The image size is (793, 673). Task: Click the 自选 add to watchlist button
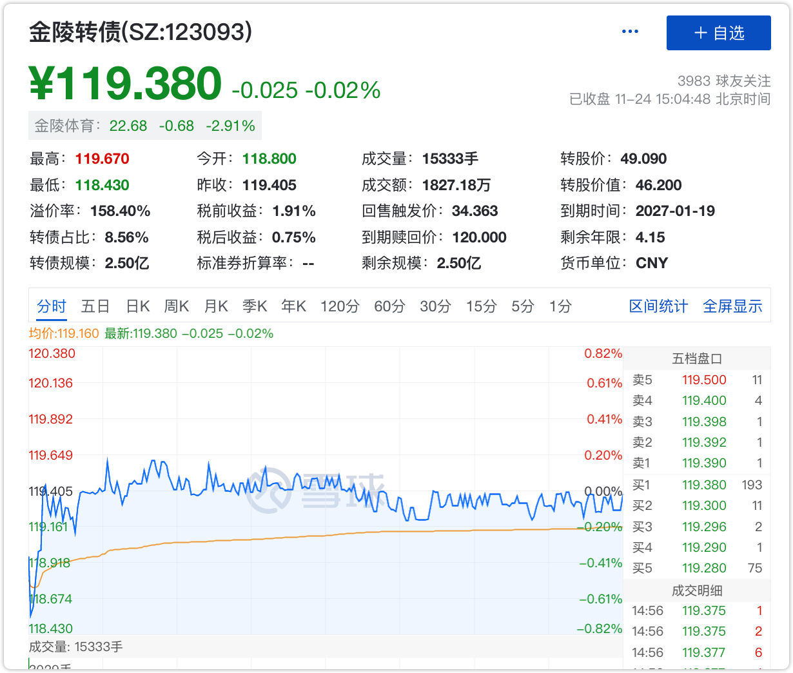718,33
